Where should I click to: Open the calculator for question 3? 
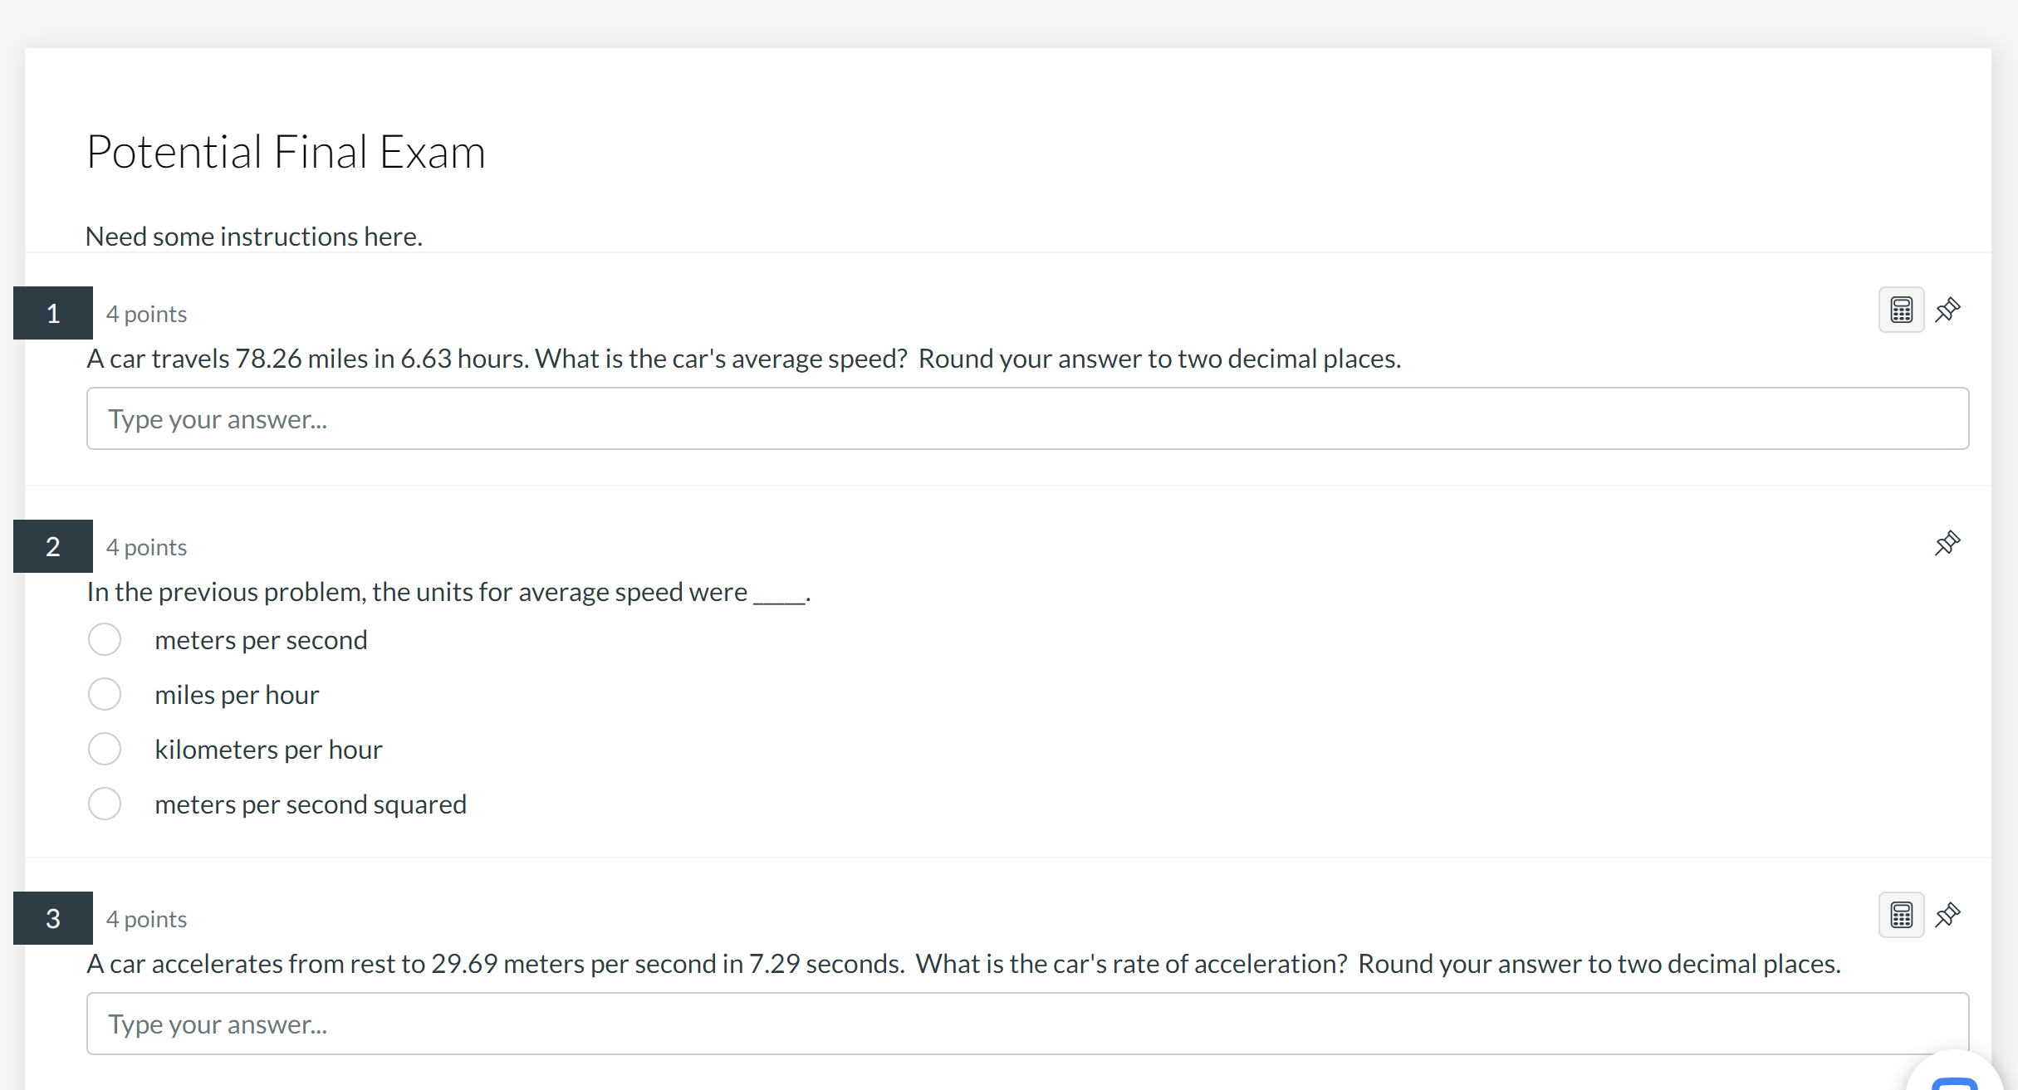(1901, 916)
